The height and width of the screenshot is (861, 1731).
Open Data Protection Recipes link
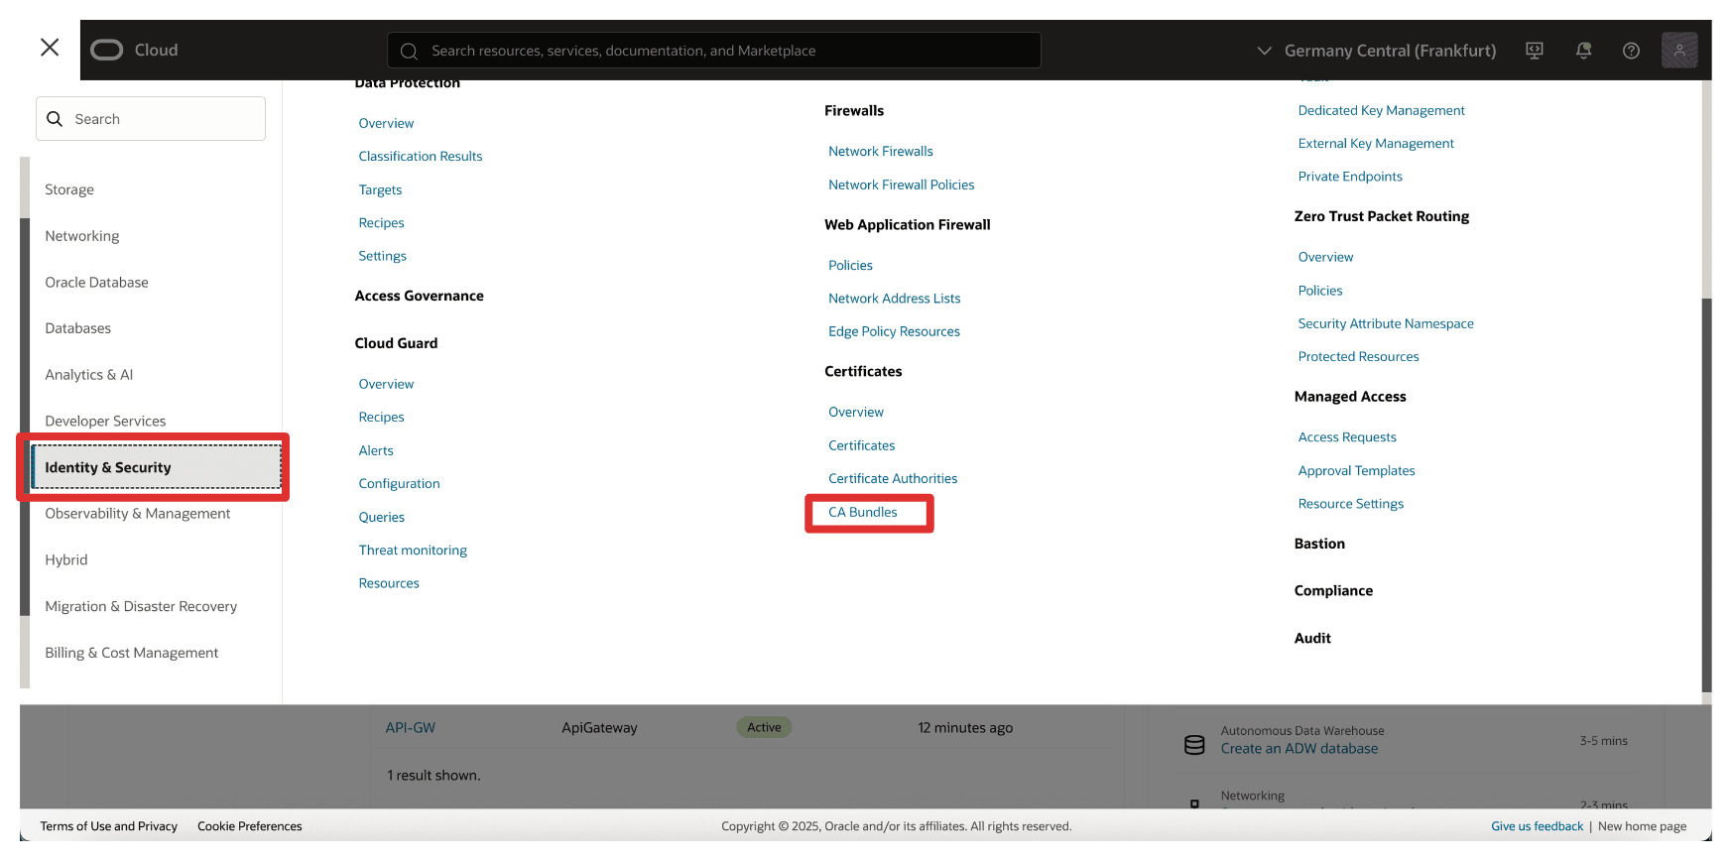click(382, 223)
